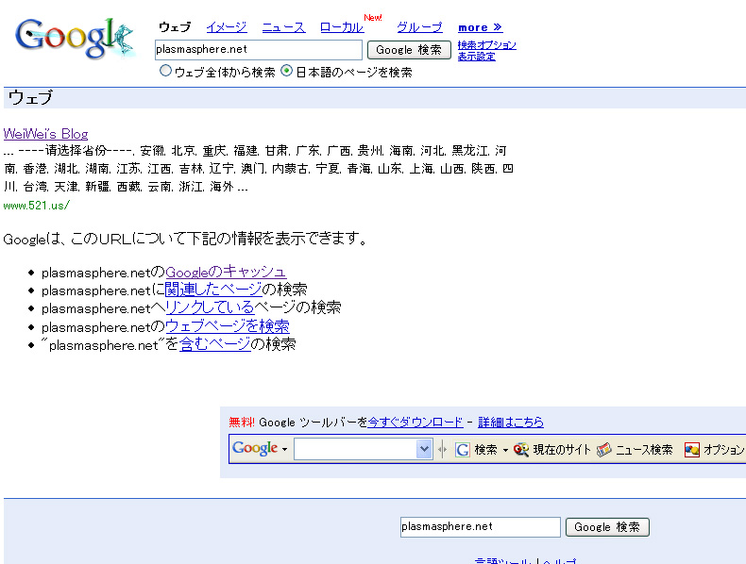The height and width of the screenshot is (564, 746).
Task: Click the 詳細はこちら link
Action: click(511, 422)
